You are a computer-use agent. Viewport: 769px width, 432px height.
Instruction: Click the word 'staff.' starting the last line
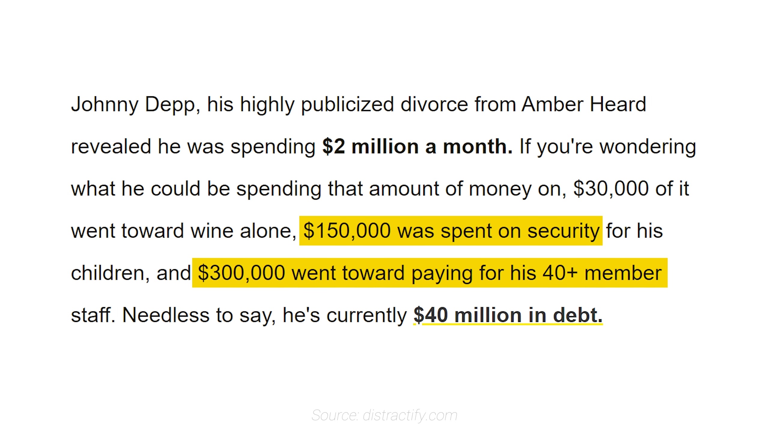click(93, 315)
